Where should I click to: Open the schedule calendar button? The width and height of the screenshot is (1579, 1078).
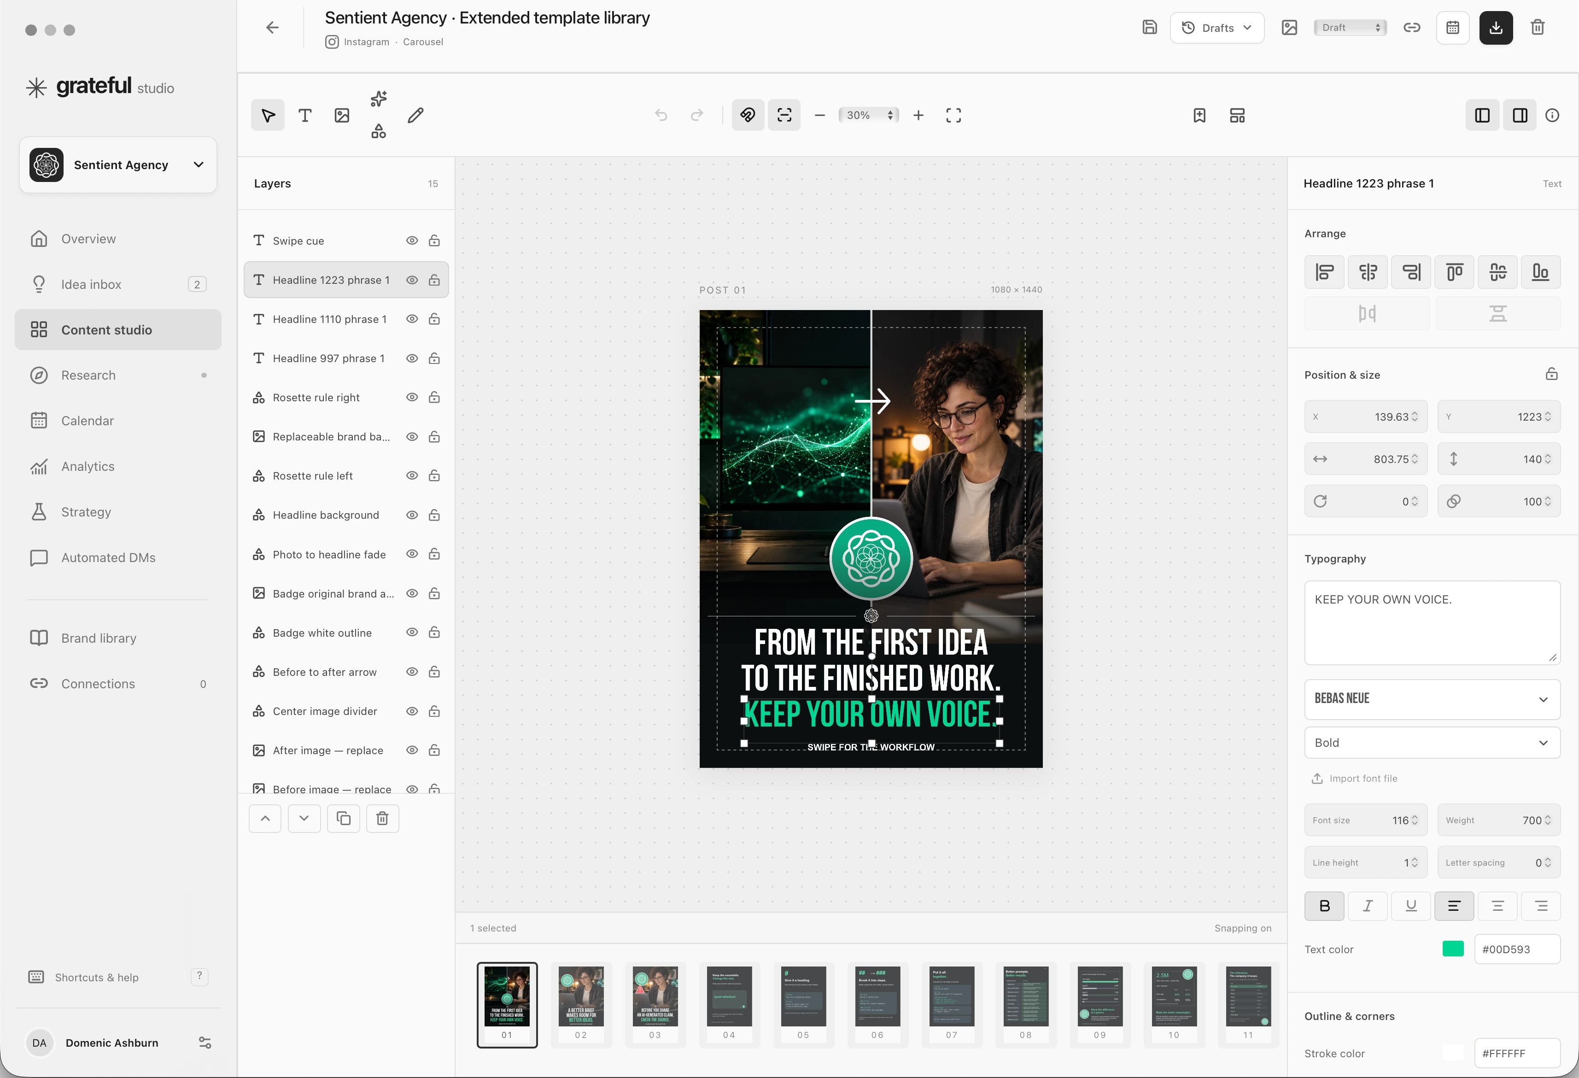pyautogui.click(x=1453, y=28)
